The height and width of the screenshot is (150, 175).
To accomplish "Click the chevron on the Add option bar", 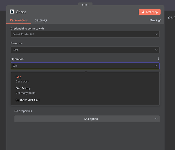I will pyautogui.click(x=156, y=119).
